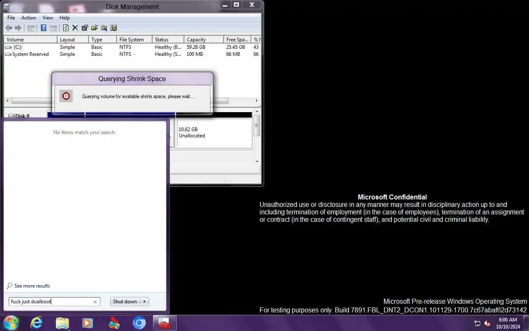Open the colorful Paint-like taskbar icon
Image resolution: width=529 pixels, height=331 pixels.
point(114,323)
